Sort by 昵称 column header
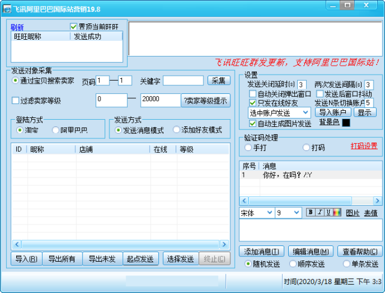385x293 pixels. (x=51, y=149)
